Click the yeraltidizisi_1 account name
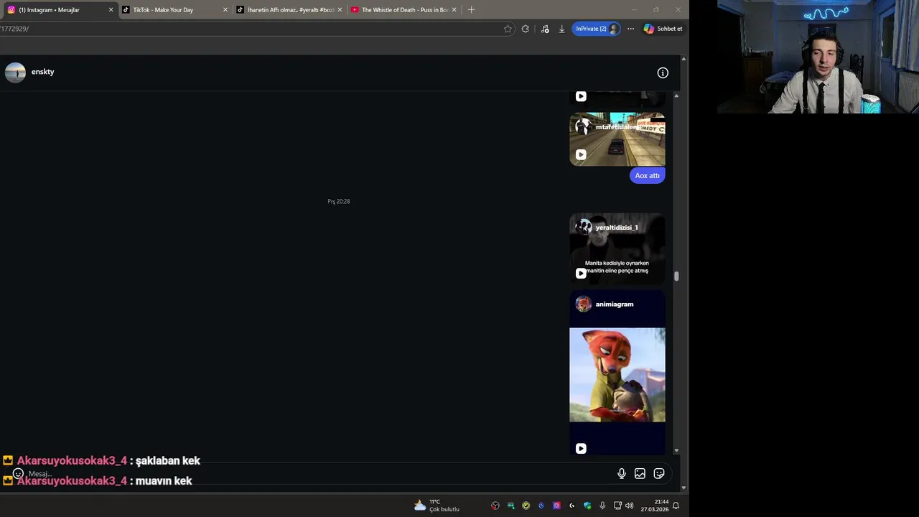Screen dimensions: 919x517 point(617,228)
